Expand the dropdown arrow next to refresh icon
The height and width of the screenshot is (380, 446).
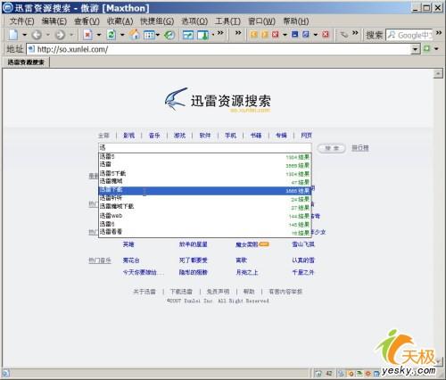pyautogui.click(x=122, y=35)
